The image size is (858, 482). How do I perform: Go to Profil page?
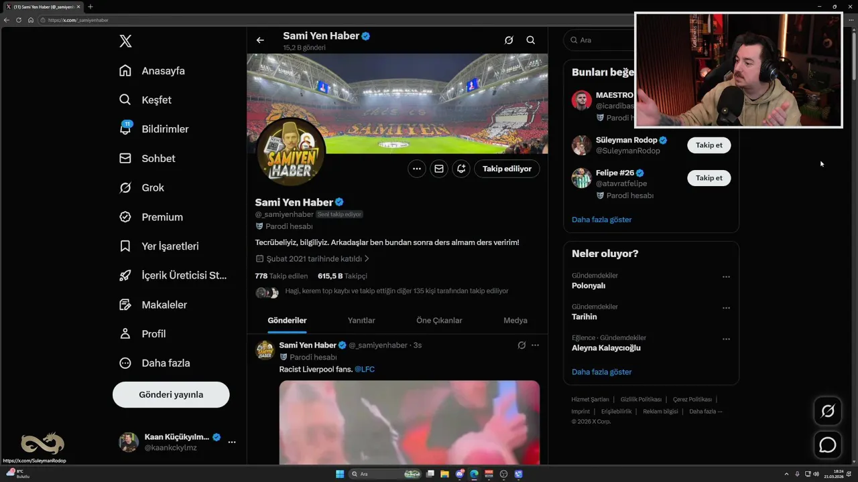[142, 333]
